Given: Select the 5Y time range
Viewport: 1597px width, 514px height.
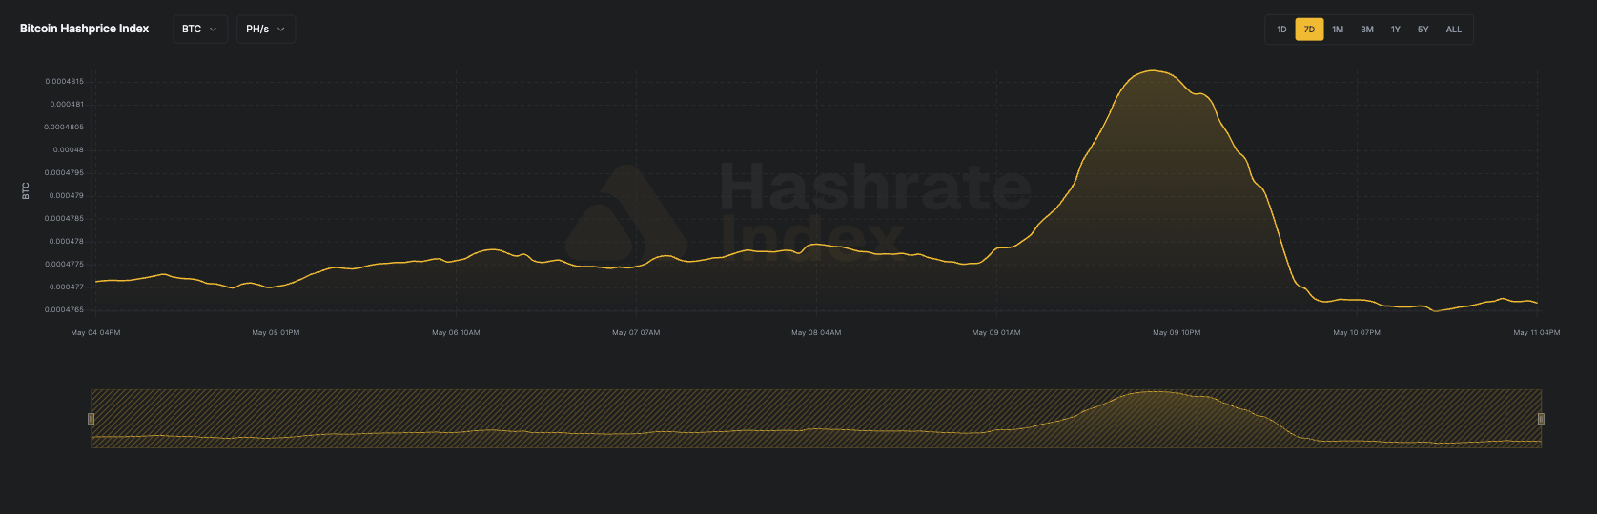Looking at the screenshot, I should (1423, 30).
